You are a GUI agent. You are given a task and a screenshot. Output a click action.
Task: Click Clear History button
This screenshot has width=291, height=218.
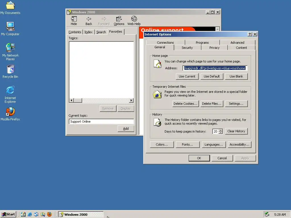pyautogui.click(x=236, y=131)
